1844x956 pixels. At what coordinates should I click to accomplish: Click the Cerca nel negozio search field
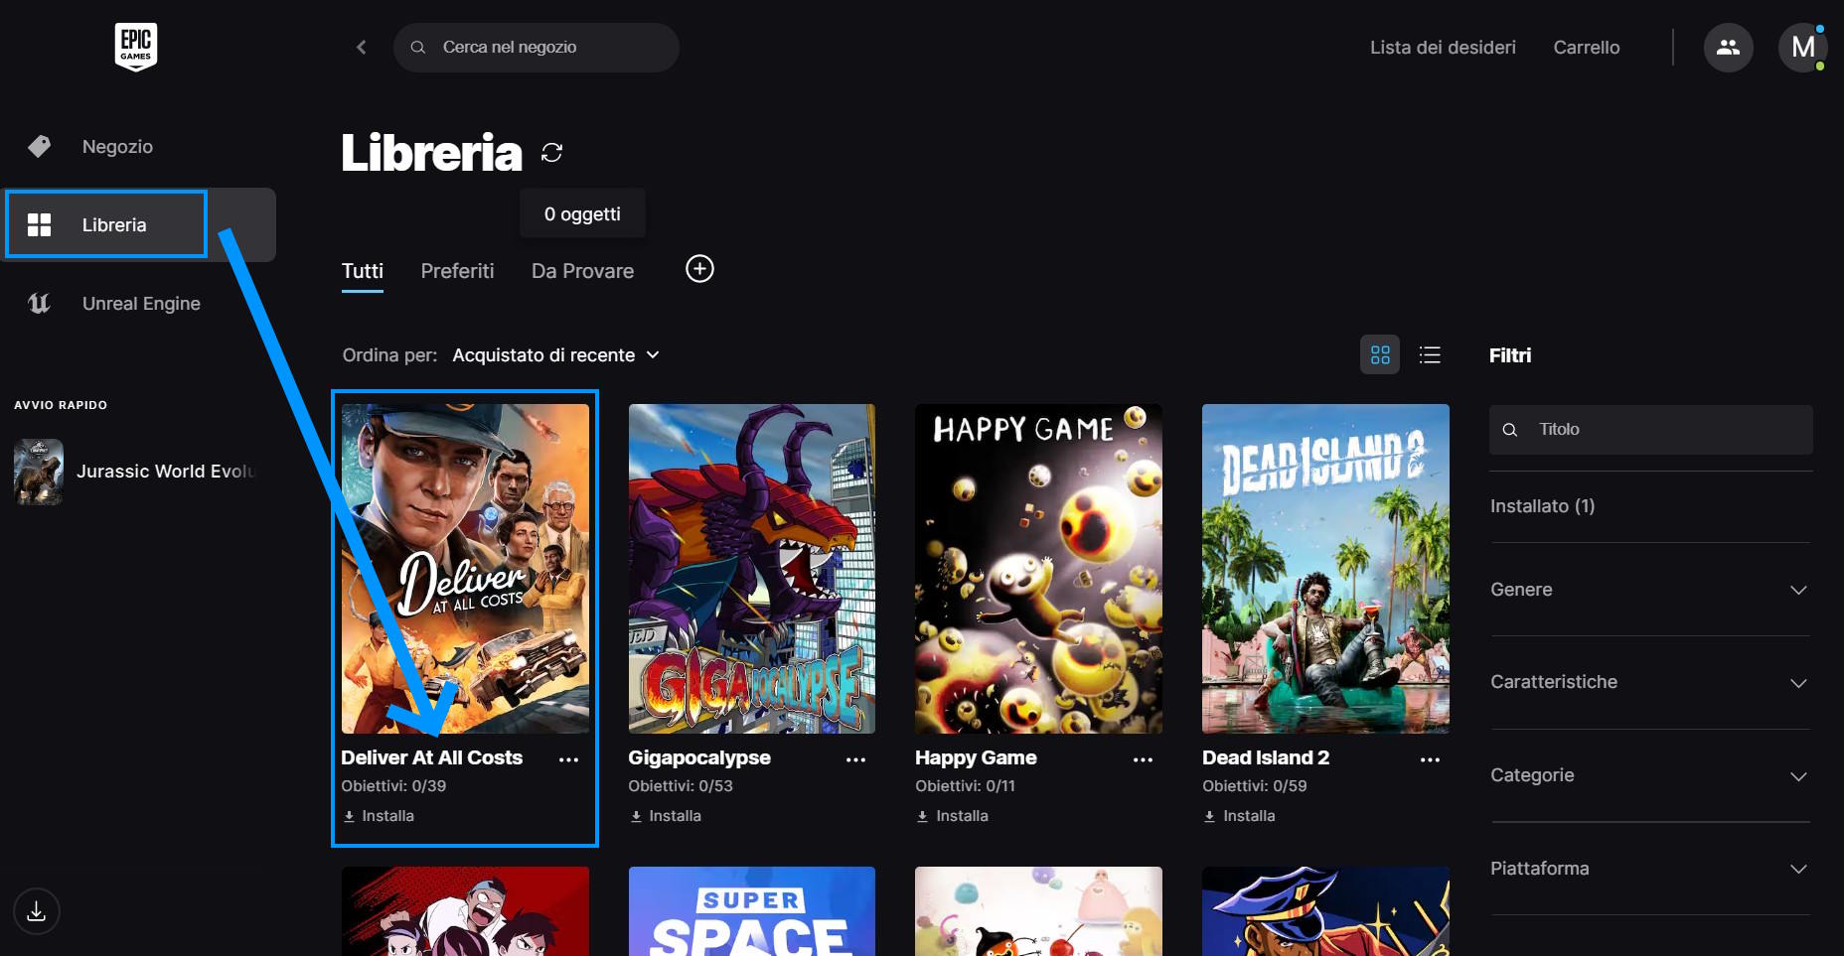[x=537, y=47]
